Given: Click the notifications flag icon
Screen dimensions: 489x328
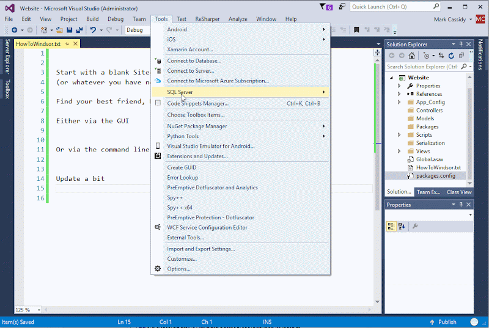Looking at the screenshot, I should coord(323,7).
